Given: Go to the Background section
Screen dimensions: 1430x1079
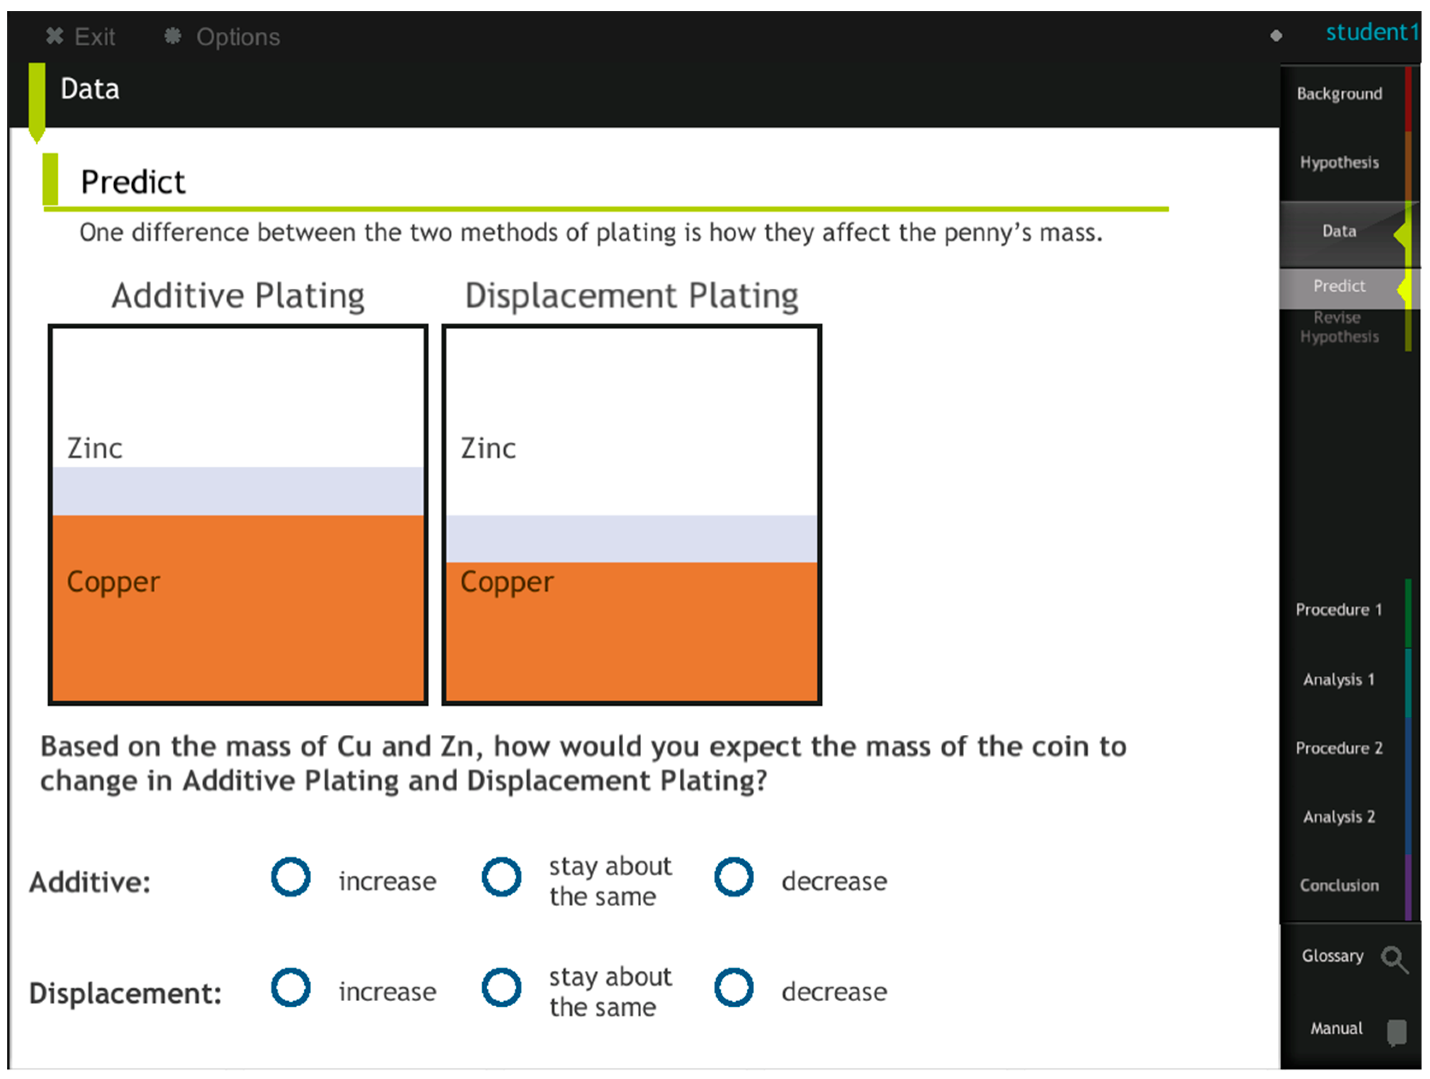Looking at the screenshot, I should pyautogui.click(x=1339, y=95).
